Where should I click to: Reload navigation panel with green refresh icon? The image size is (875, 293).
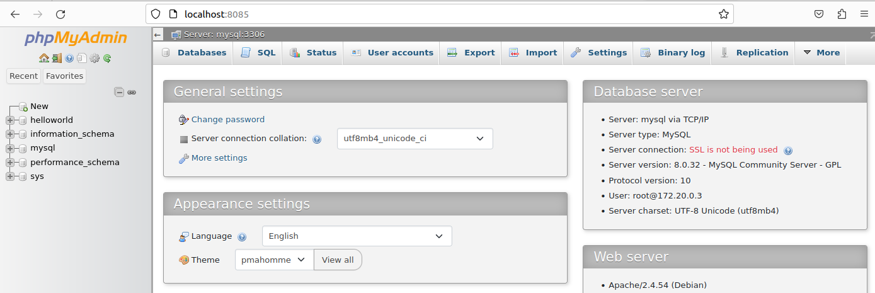pos(107,58)
